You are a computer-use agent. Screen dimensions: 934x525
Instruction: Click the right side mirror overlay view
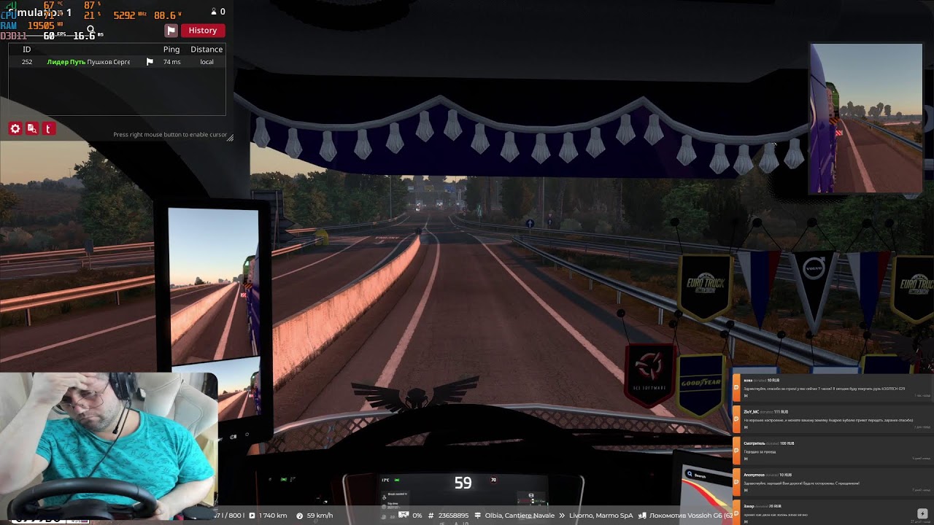click(x=865, y=119)
